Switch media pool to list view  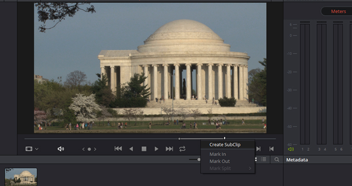pos(264,159)
